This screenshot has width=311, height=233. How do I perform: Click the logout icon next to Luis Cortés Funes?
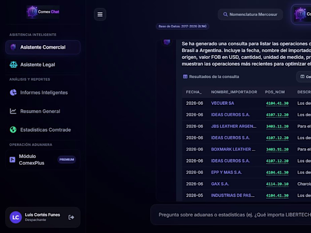click(71, 217)
